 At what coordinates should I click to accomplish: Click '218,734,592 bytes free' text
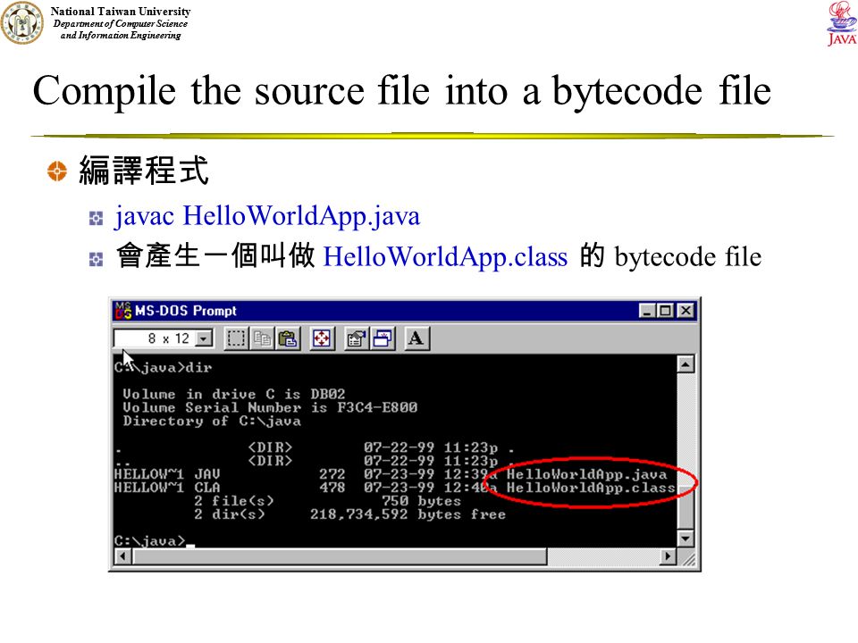(x=408, y=514)
